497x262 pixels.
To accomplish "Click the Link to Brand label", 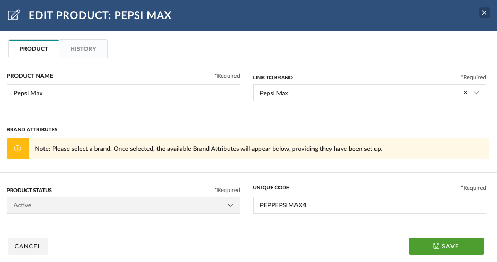I will click(273, 77).
